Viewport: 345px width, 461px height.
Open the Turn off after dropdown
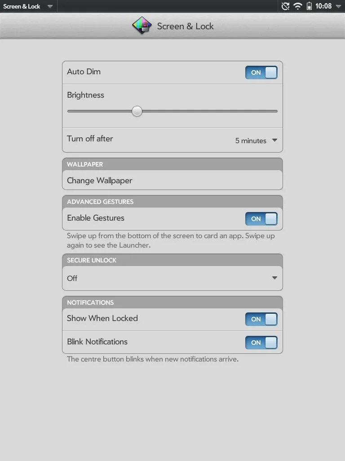[256, 140]
